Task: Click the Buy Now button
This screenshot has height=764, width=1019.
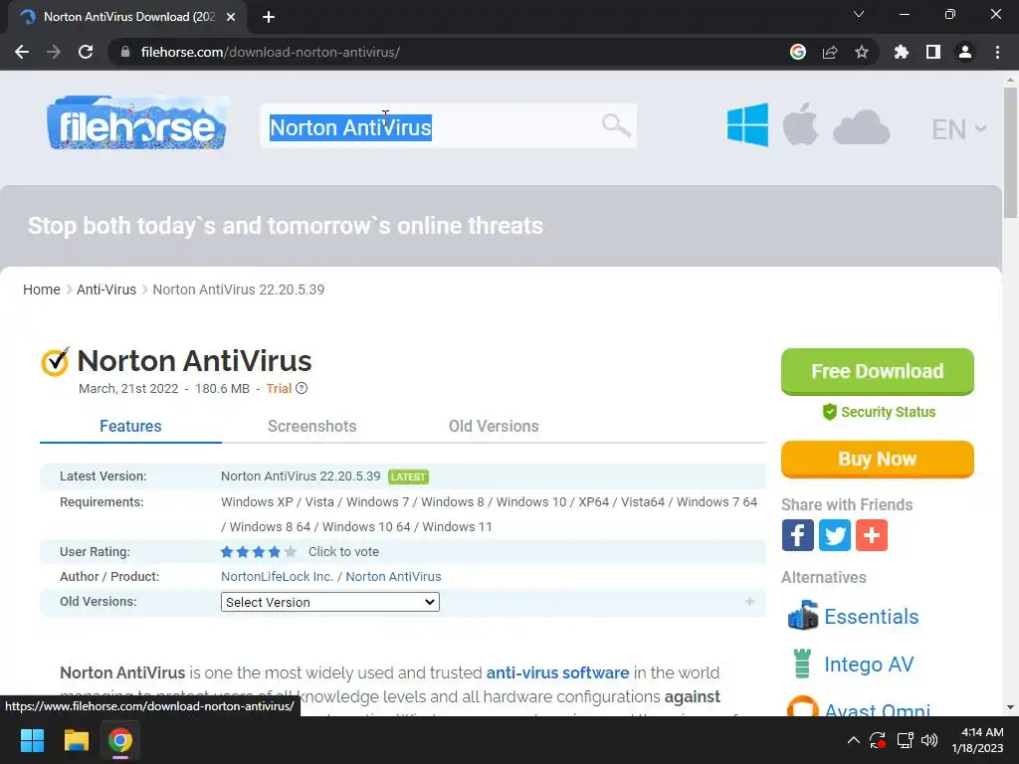Action: click(x=878, y=460)
